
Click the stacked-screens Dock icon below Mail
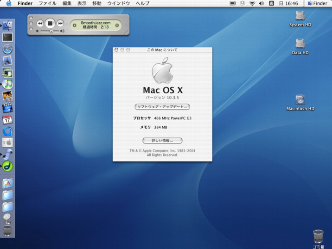coord(7,72)
